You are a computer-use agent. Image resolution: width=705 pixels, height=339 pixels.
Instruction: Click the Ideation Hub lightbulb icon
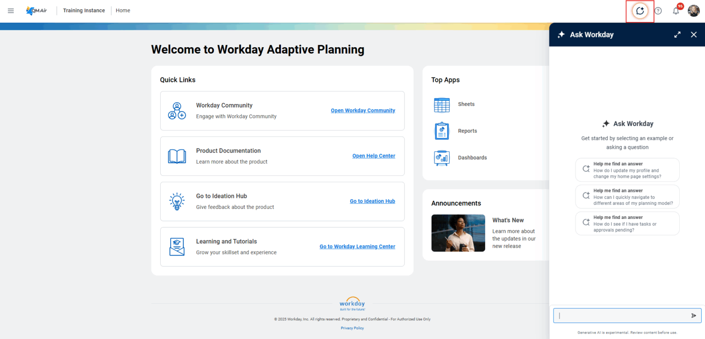point(177,201)
